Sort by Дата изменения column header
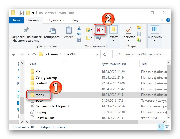 click(114, 64)
